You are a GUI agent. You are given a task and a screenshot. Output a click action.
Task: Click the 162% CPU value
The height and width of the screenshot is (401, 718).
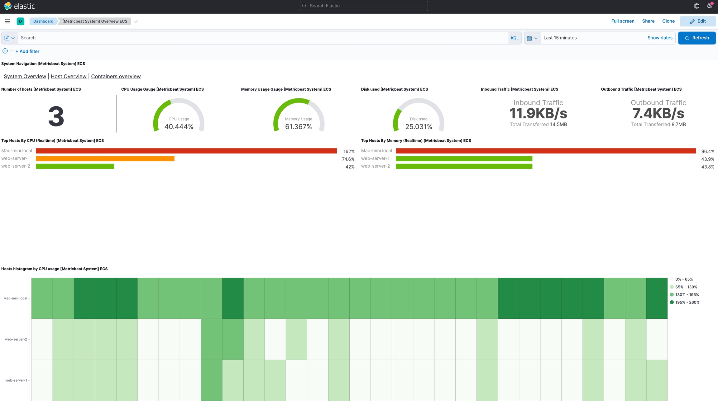tap(349, 151)
